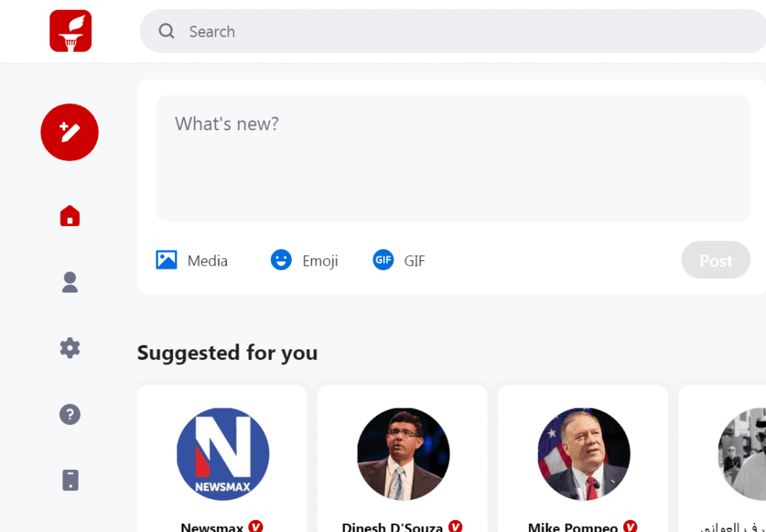Select the Newsmax profile picture
This screenshot has width=766, height=532.
(223, 454)
